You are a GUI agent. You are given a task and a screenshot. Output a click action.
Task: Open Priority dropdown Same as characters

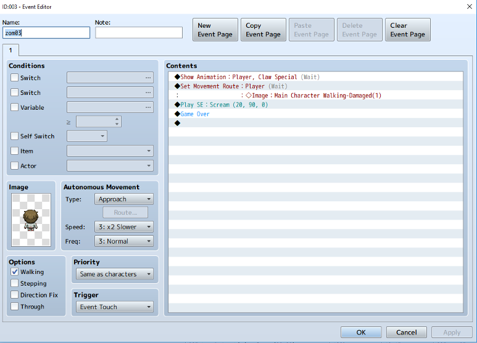115,274
